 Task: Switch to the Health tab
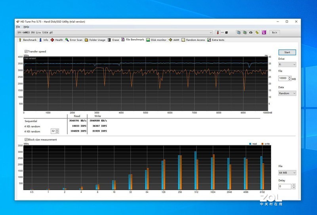pos(57,40)
